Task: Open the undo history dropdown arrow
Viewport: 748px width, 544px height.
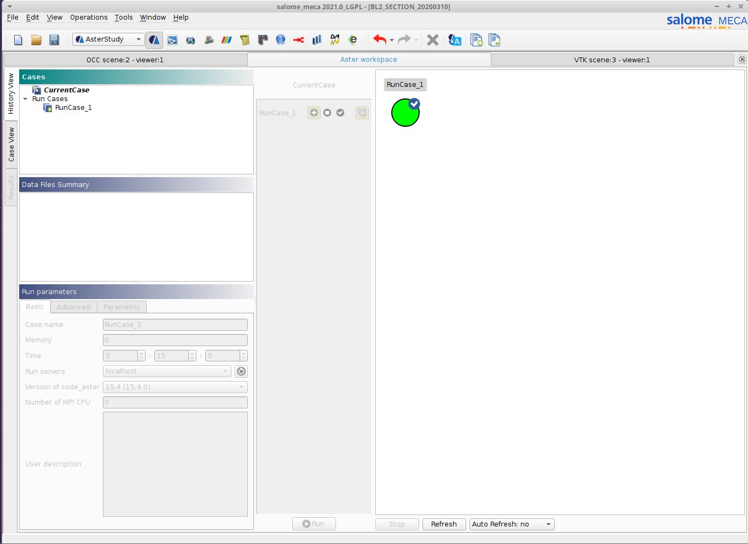Action: [x=392, y=40]
